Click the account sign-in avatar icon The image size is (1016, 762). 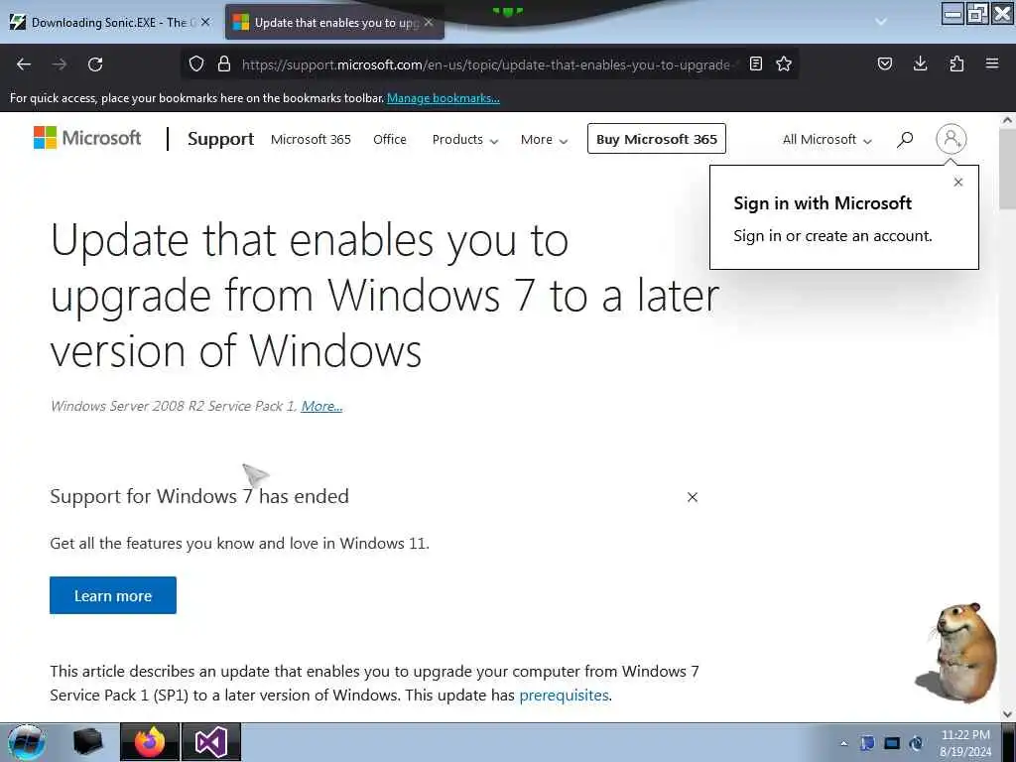(x=951, y=139)
